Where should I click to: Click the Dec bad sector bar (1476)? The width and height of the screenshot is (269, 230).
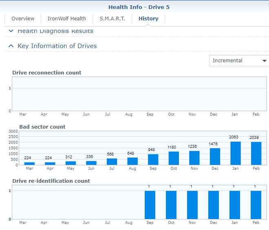(215, 156)
